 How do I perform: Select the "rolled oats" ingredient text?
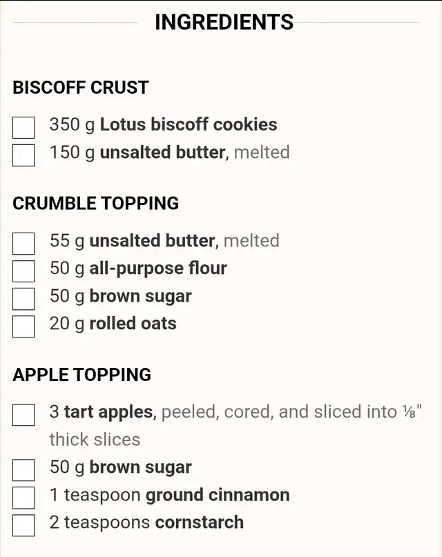tap(133, 324)
